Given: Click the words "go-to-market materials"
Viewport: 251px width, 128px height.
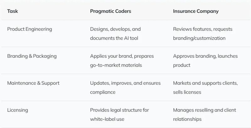Looking at the screenshot, I should click(x=115, y=65).
